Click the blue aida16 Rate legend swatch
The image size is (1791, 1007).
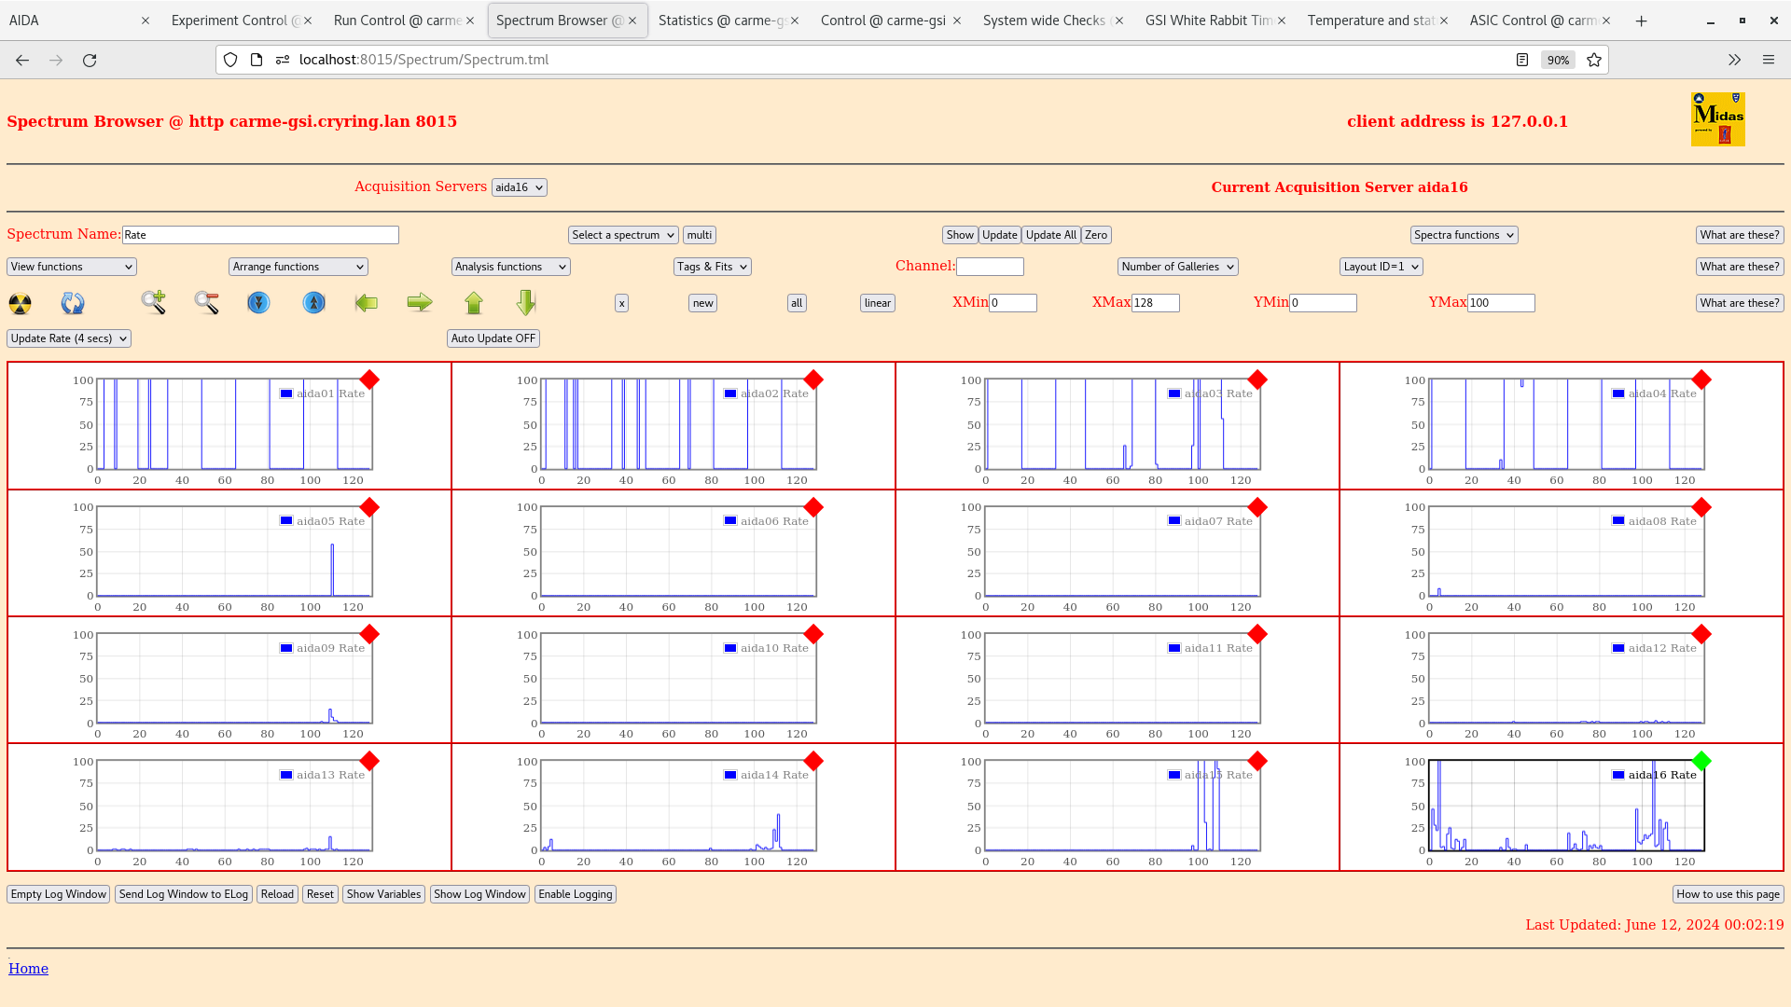click(1618, 775)
